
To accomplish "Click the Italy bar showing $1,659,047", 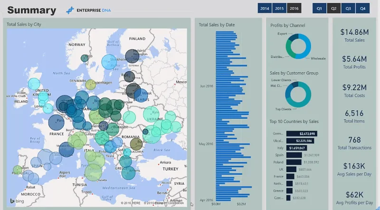I will [x=296, y=148].
